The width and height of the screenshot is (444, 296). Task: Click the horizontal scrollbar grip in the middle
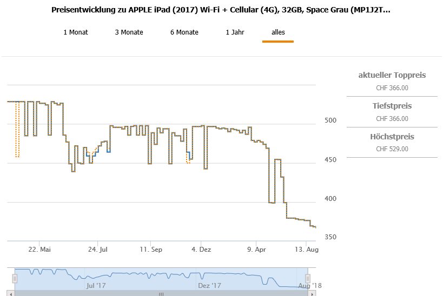tap(161, 293)
